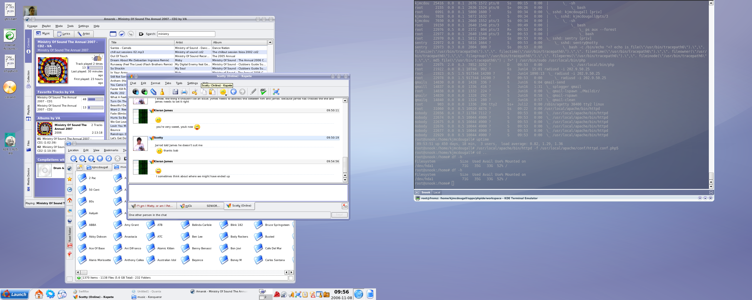
Task: Click the Kopete save chat icon
Action: 175,92
